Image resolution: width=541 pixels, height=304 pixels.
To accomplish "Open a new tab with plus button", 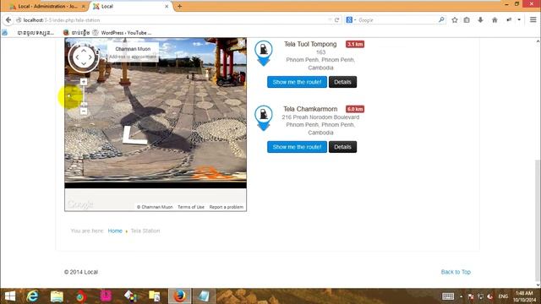I will (179, 6).
